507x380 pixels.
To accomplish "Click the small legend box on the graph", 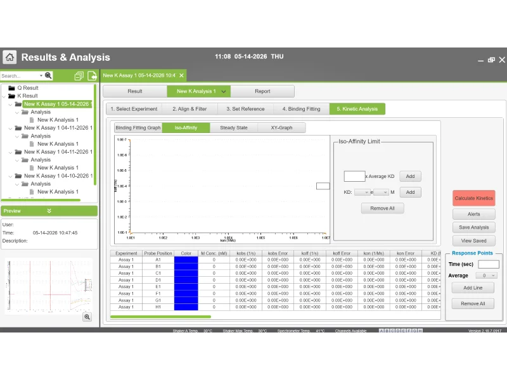I will (x=323, y=186).
